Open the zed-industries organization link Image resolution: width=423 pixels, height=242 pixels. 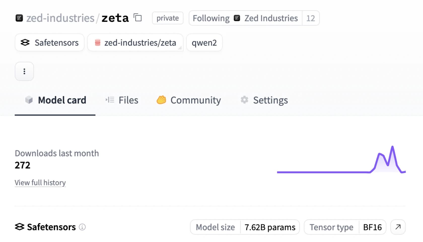coord(60,18)
